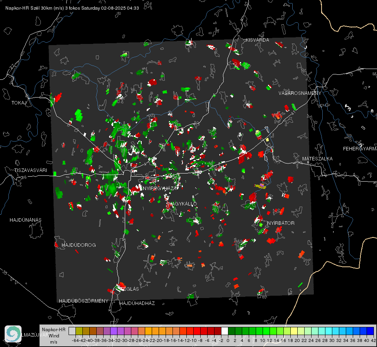
Task: Pick the bright green swatch between 10 and 12
Action: [x=266, y=331]
